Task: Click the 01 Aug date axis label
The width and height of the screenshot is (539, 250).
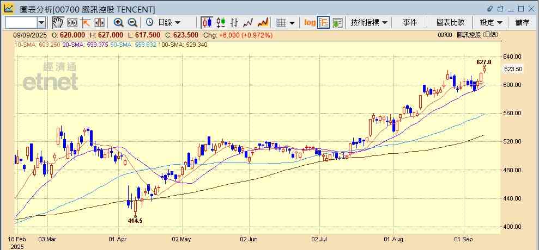Action: pyautogui.click(x=394, y=239)
